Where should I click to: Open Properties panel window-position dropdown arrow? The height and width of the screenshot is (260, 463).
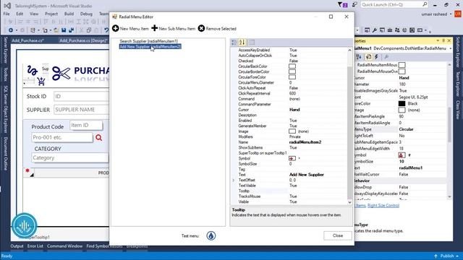point(438,40)
